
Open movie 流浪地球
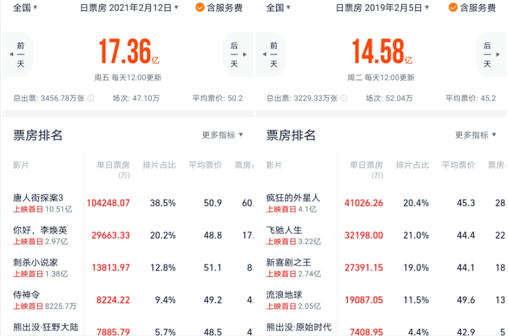(284, 295)
